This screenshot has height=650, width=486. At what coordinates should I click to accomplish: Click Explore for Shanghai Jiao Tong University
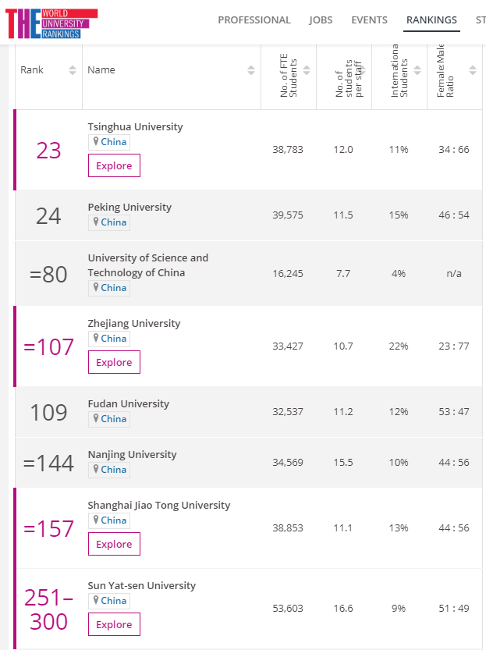click(114, 544)
